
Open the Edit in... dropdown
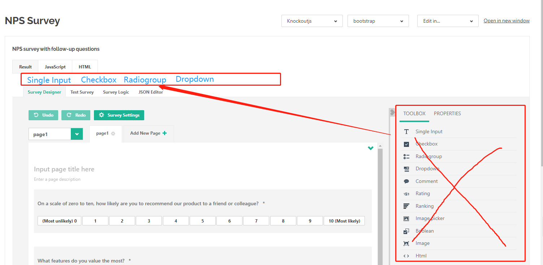coord(447,21)
